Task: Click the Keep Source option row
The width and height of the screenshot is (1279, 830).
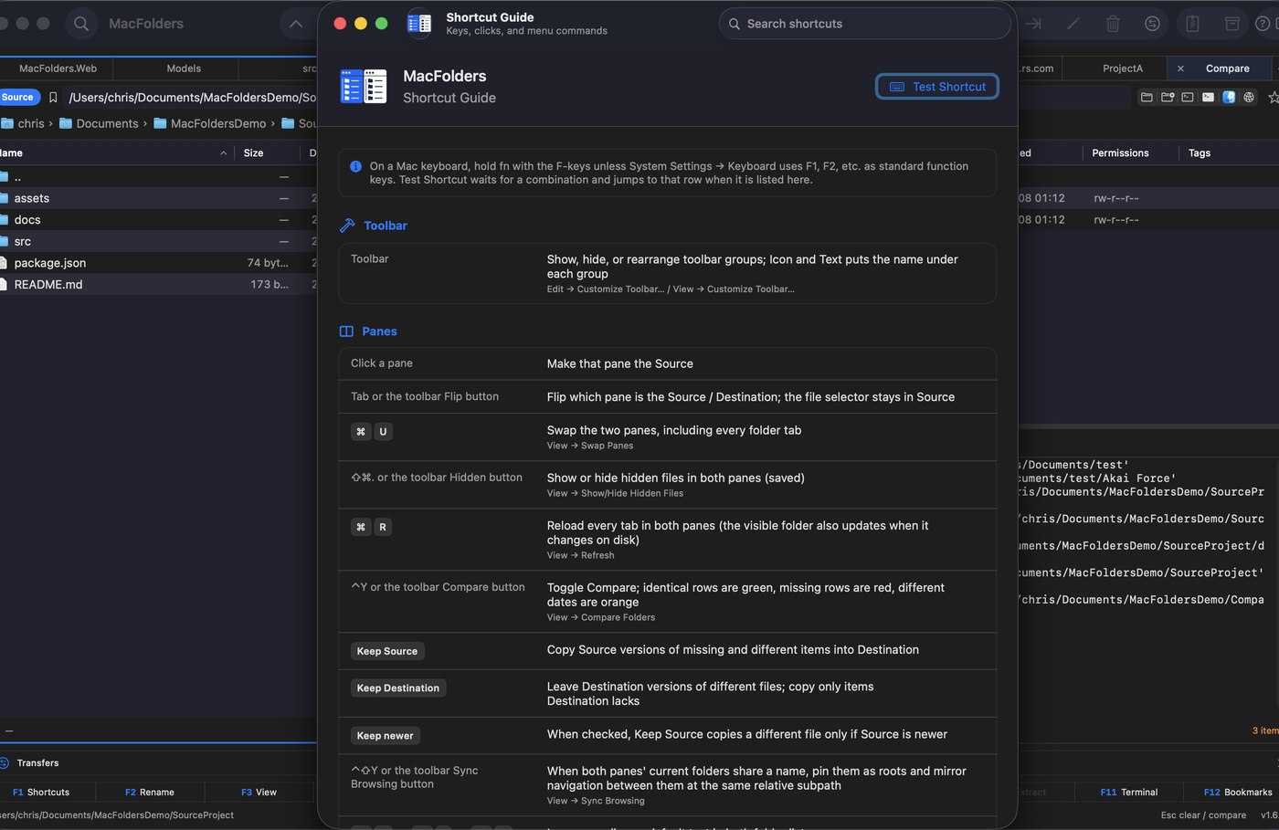Action: coord(667,651)
